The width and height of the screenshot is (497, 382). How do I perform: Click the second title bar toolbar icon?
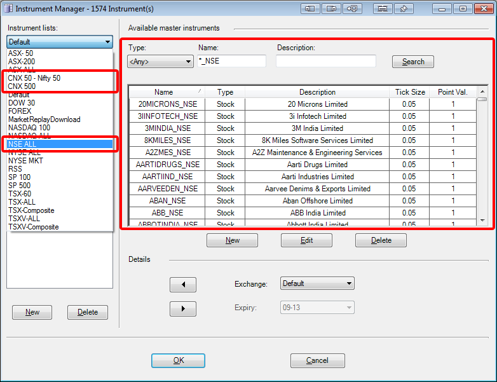tap(331, 8)
